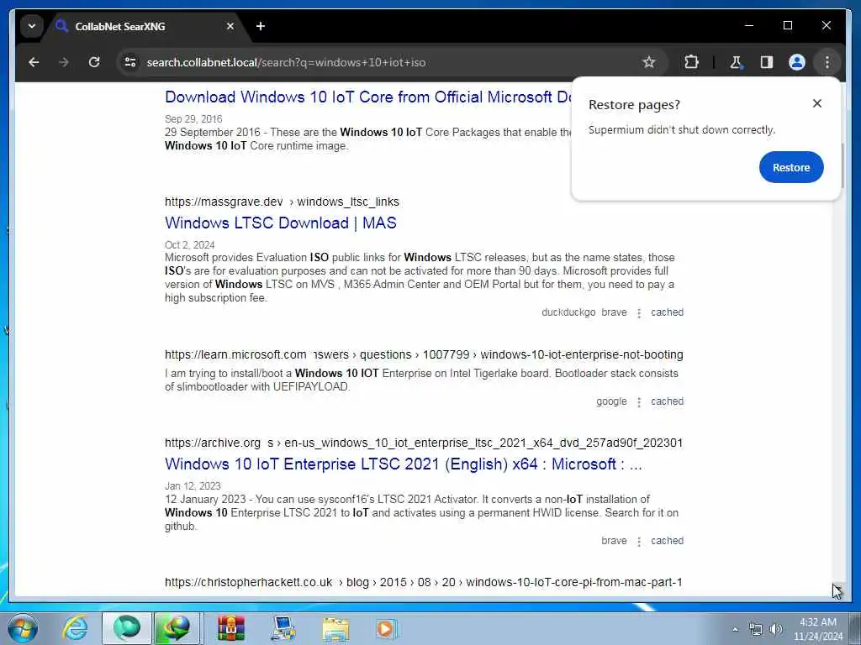Close the CollabNet SearXNG tab
The height and width of the screenshot is (645, 861).
[x=230, y=26]
